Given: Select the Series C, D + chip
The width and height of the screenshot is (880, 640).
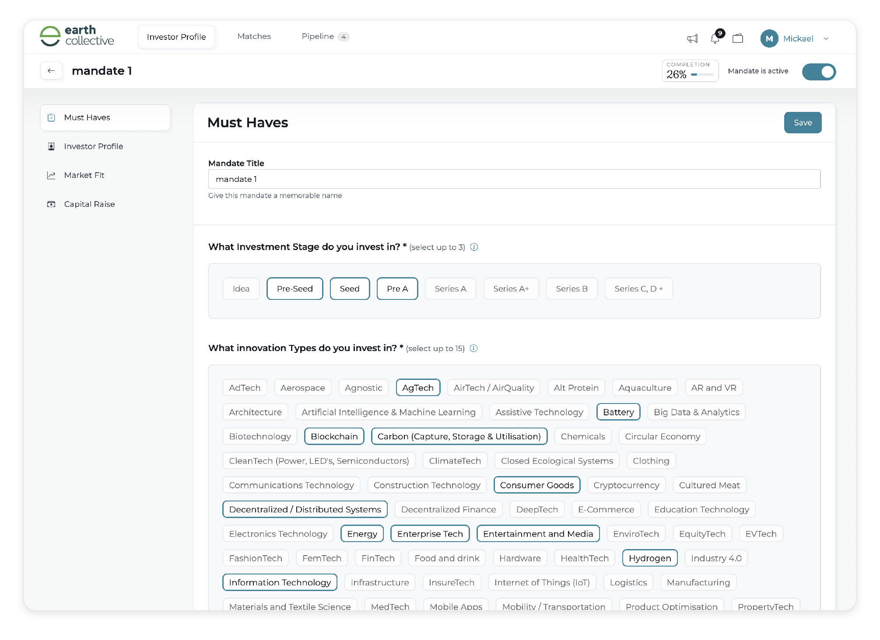Looking at the screenshot, I should 638,289.
